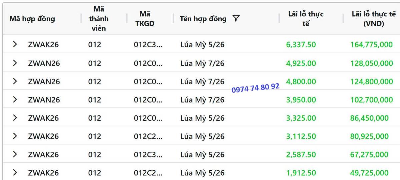Image resolution: width=400 pixels, height=180 pixels.
Task: Click the VND amount 164,775,000
Action: (372, 45)
